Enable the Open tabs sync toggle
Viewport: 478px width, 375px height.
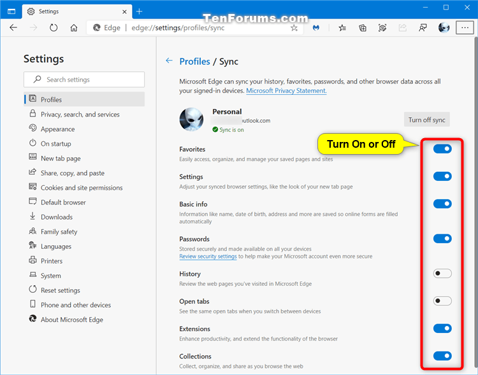[x=442, y=301]
